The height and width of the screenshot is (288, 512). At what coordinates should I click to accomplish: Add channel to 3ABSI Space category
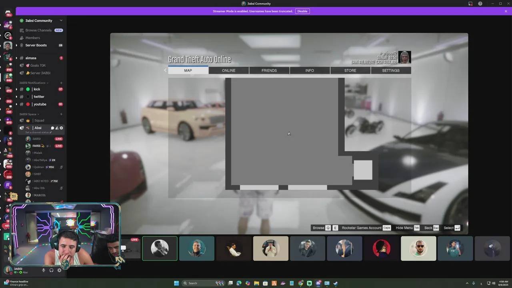tap(61, 114)
